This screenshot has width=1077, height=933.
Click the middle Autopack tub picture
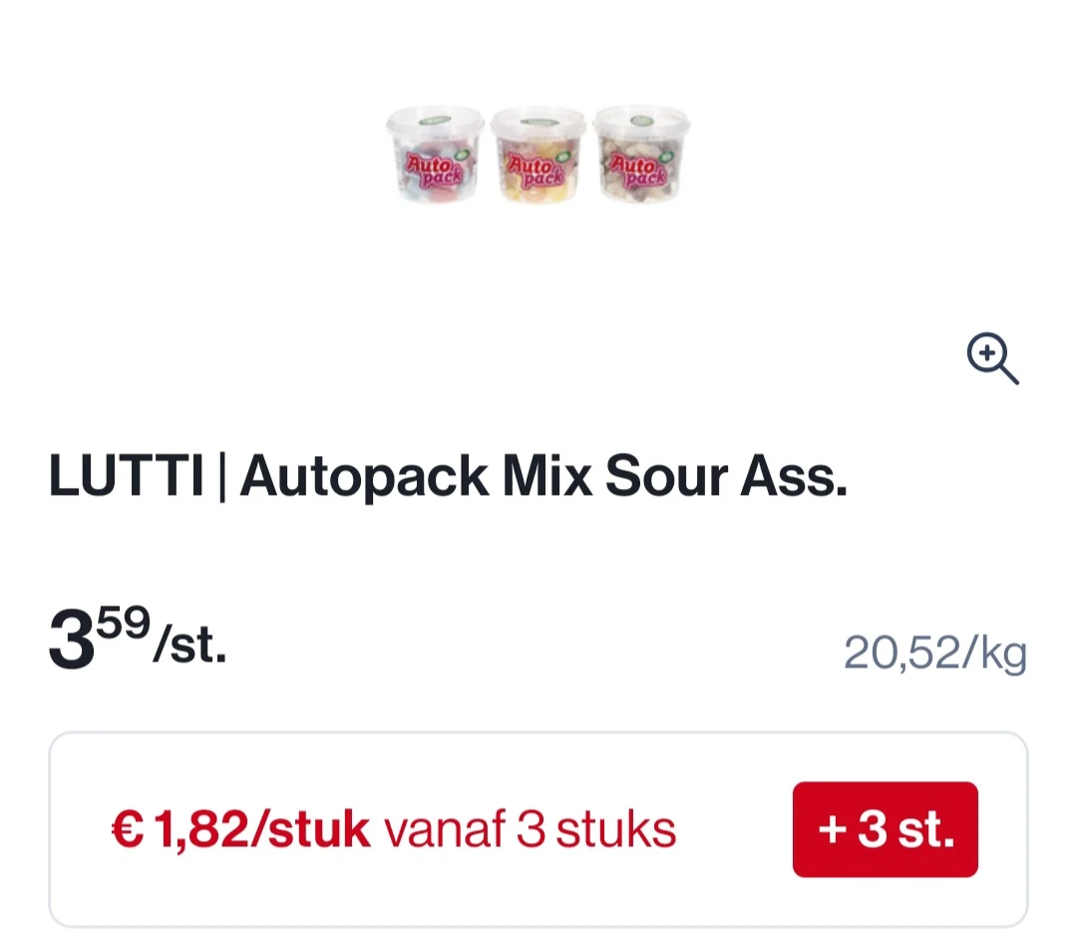coord(538,158)
